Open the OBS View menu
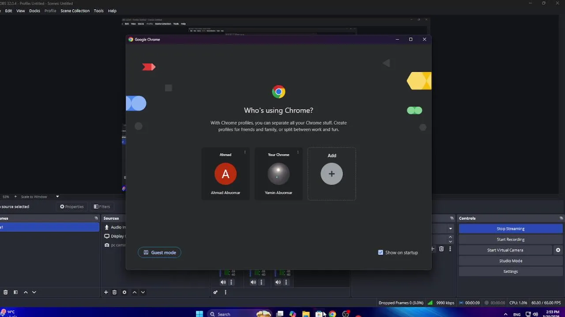The width and height of the screenshot is (565, 317). [x=21, y=11]
